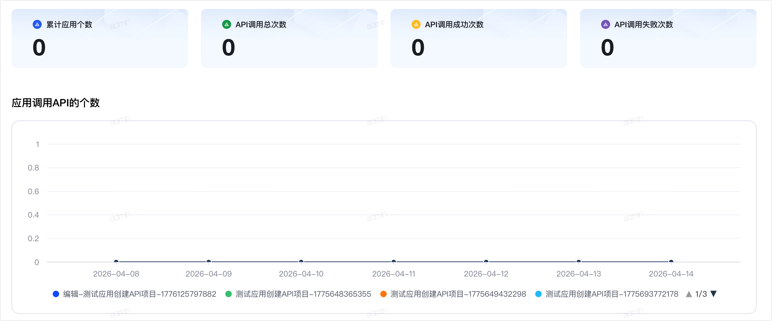This screenshot has height=321, width=772.
Task: Click the x-axis label 2026-04-08
Action: pos(116,274)
